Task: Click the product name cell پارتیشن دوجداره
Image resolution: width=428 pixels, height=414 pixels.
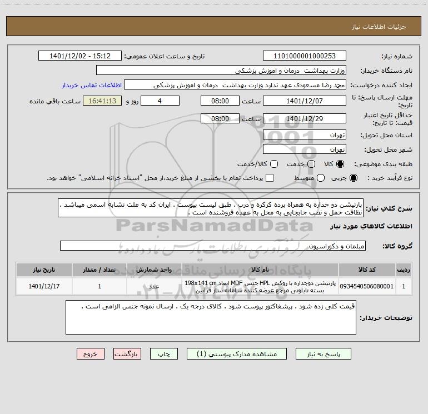Action: (260, 286)
